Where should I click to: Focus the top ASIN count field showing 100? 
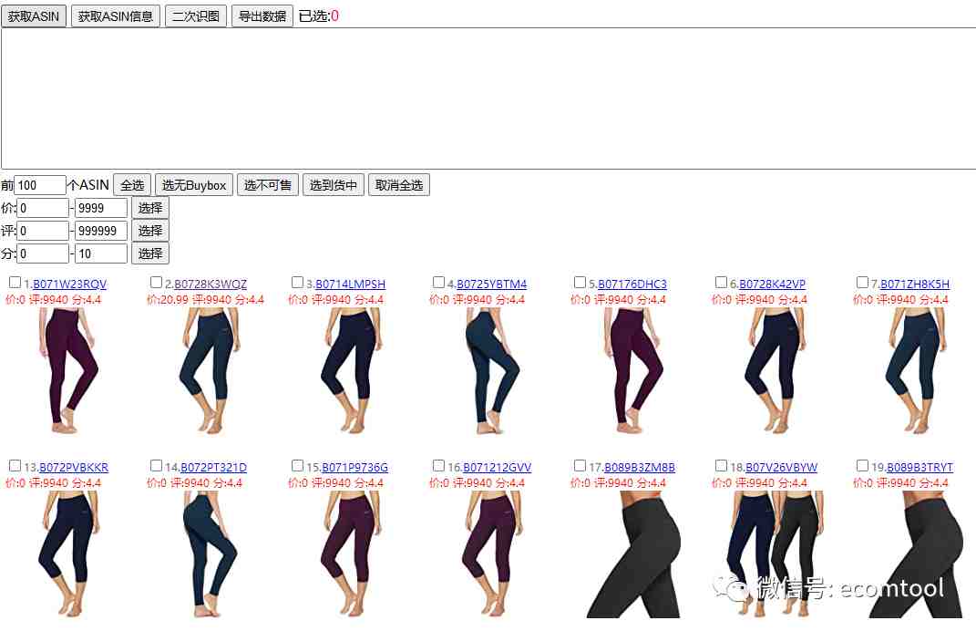[x=40, y=185]
